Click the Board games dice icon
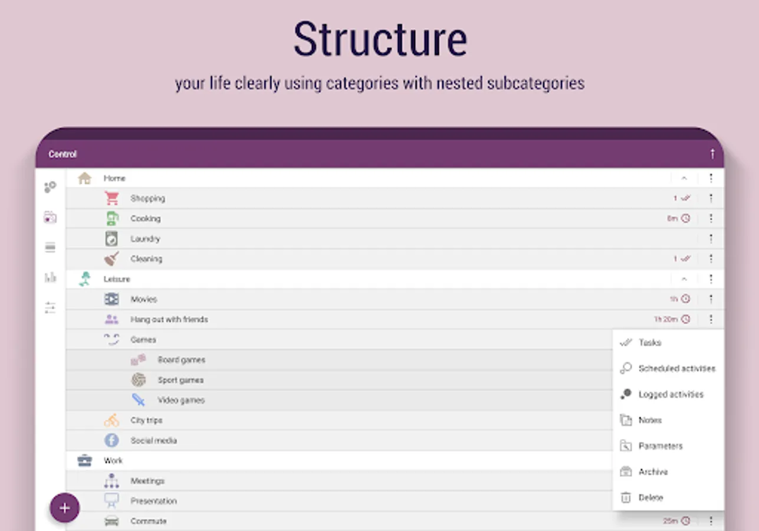Image resolution: width=759 pixels, height=531 pixels. (x=139, y=359)
